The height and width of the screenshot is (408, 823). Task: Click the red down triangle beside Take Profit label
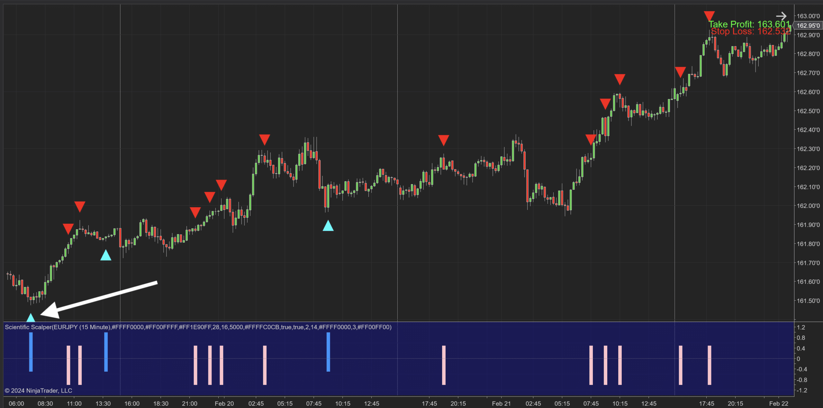click(x=709, y=16)
